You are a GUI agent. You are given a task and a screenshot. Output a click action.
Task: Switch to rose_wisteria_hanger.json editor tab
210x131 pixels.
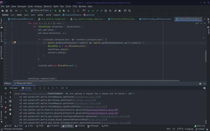coord(53,19)
